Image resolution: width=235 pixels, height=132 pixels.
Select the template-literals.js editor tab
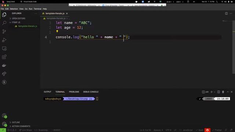[55, 14]
